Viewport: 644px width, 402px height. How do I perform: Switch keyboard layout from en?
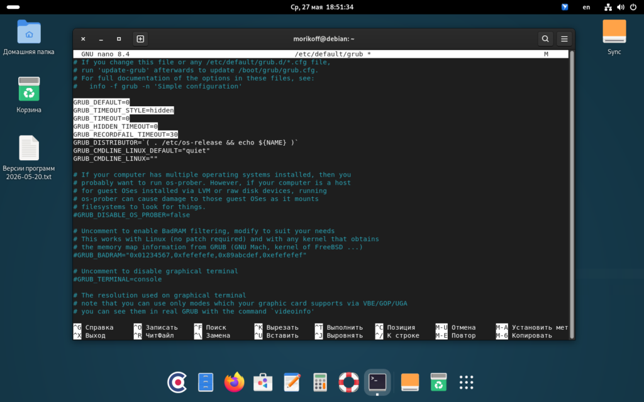pyautogui.click(x=587, y=7)
